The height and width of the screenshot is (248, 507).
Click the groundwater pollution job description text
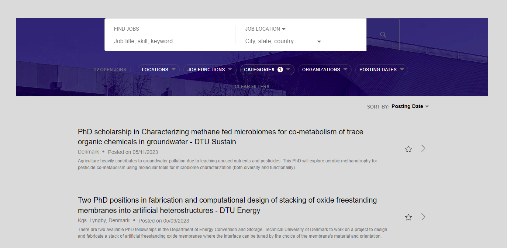(227, 164)
